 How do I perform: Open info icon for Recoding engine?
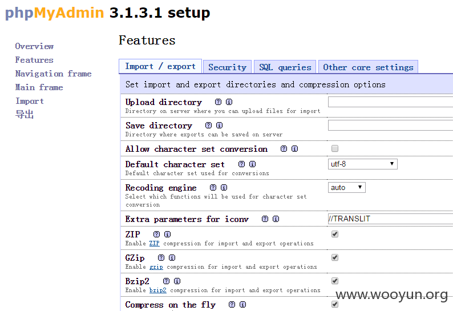click(224, 188)
